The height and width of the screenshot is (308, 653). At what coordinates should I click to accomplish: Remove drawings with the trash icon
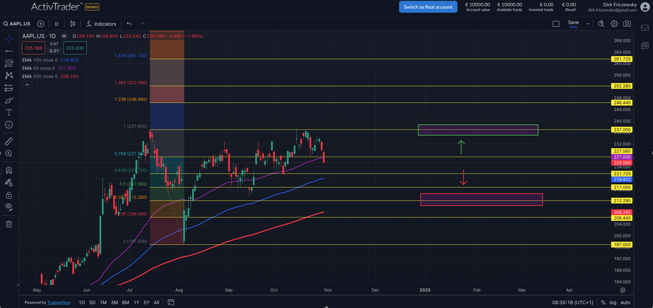tap(9, 224)
